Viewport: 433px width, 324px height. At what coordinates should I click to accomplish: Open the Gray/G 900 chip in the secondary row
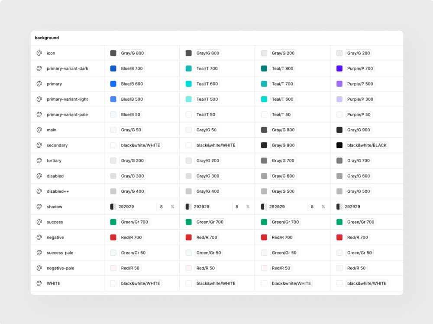pos(283,145)
